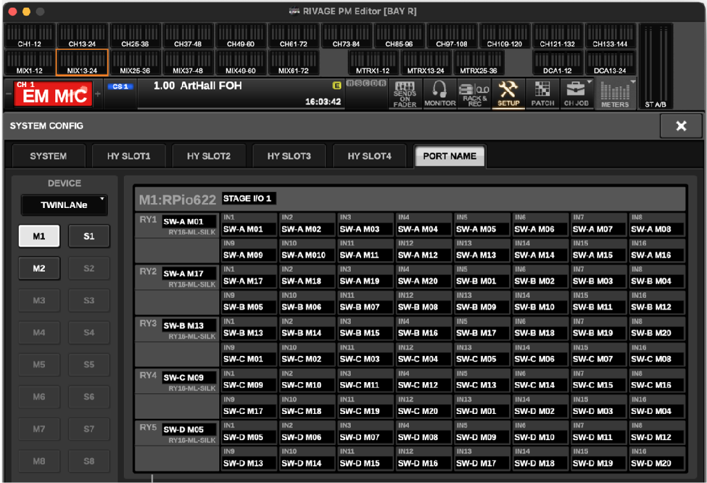Select the PORT NAME tab
Viewport: 707px width, 483px height.
(x=450, y=156)
